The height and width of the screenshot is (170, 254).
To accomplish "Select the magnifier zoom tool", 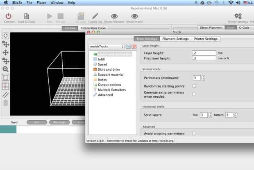I will (5, 69).
